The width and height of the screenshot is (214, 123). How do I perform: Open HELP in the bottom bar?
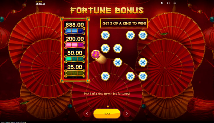[x=8, y=122]
